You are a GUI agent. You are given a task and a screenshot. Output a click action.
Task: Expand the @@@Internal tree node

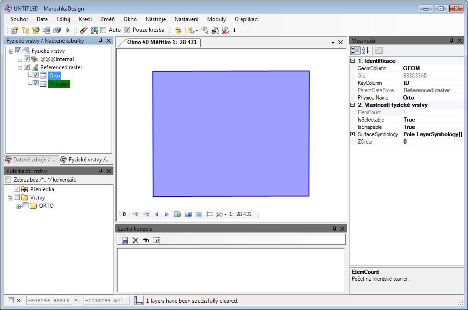pyautogui.click(x=20, y=60)
